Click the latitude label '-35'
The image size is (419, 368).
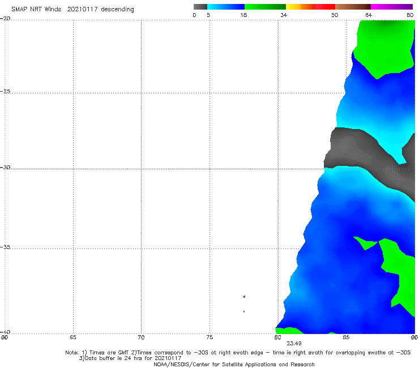click(x=5, y=247)
